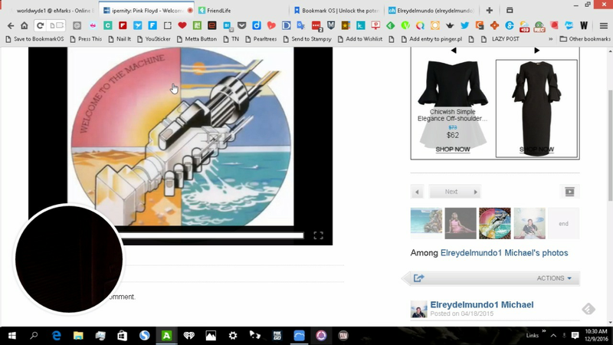Open the browser hamburger menu
Image resolution: width=613 pixels, height=345 pixels.
(x=604, y=25)
